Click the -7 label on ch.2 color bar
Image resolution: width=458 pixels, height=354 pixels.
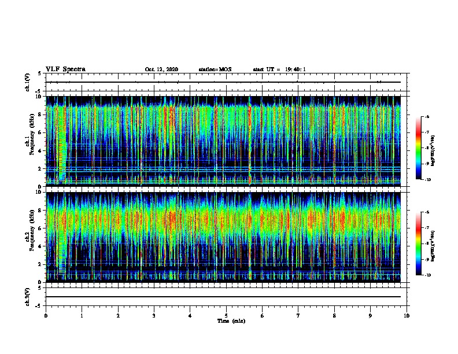click(427, 227)
